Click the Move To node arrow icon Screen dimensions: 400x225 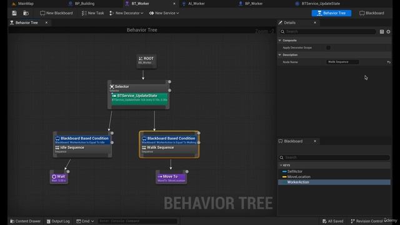click(x=160, y=176)
